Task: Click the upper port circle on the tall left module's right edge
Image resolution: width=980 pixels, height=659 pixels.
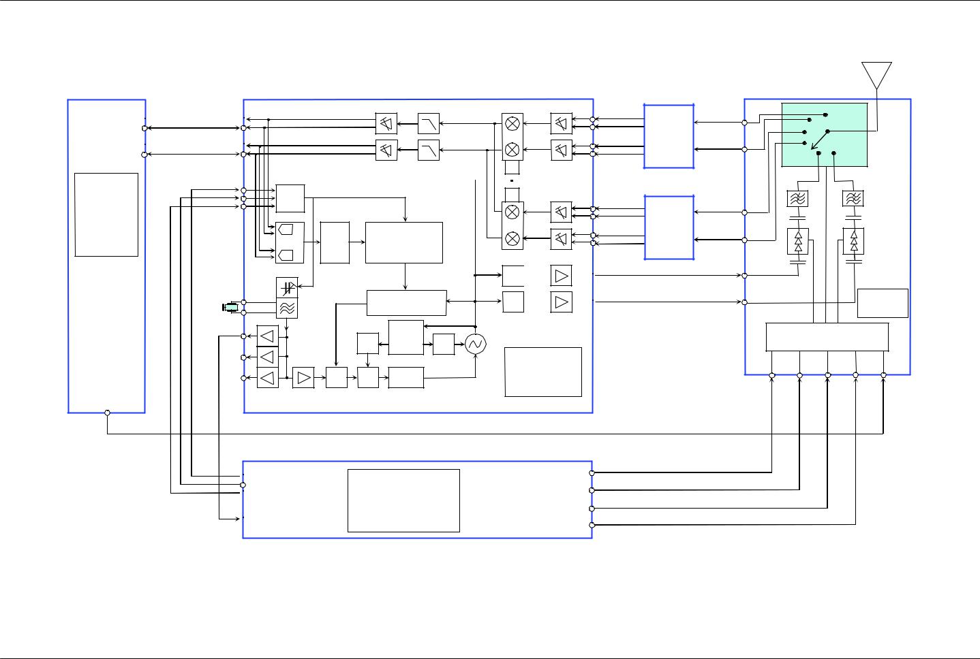Action: (144, 128)
